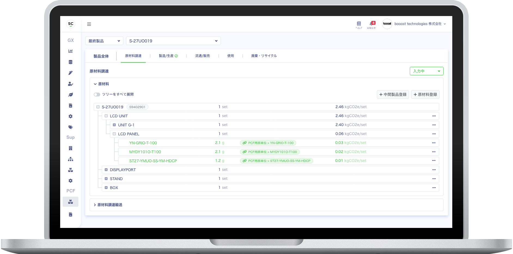This screenshot has height=254, width=513.
Task: Open the GX database icon
Action: (71, 62)
